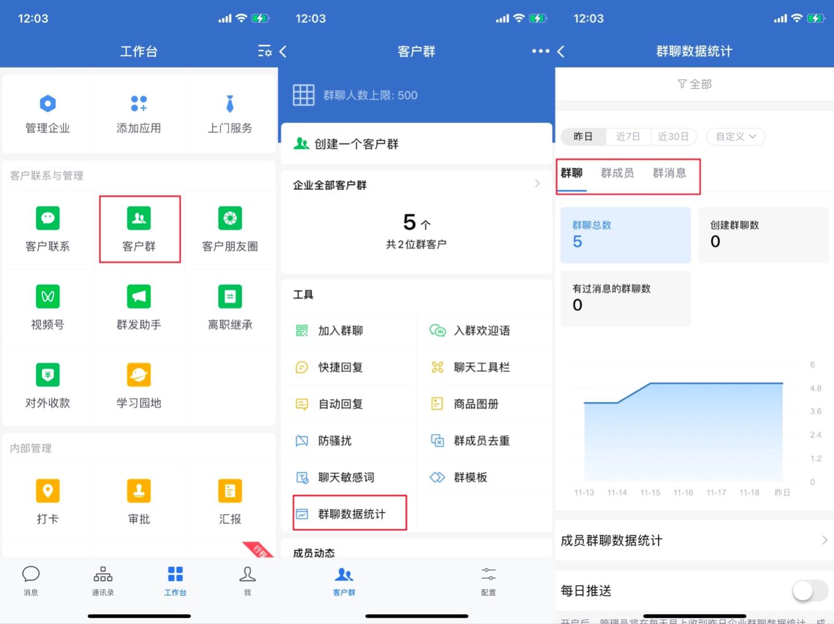Open workbench settings icon in header

264,51
